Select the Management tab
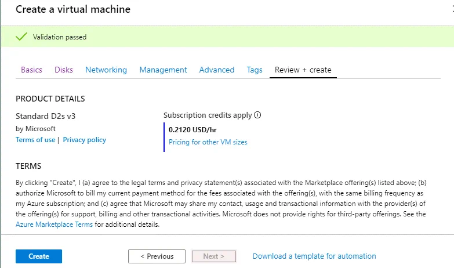The height and width of the screenshot is (268, 454). (163, 70)
